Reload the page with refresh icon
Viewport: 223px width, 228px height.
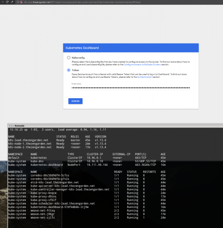pyautogui.click(x=7, y=2)
